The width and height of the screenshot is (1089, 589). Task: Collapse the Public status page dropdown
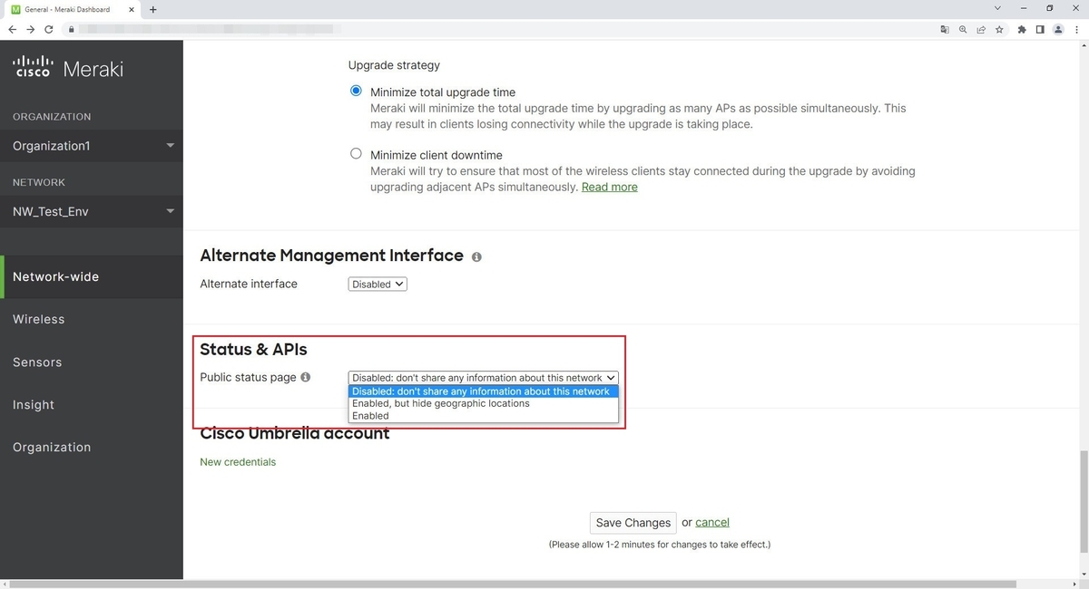[484, 378]
